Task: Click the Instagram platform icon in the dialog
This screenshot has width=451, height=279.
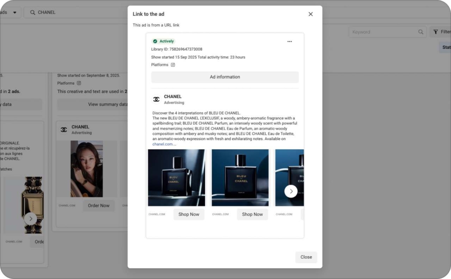Action: 173,65
